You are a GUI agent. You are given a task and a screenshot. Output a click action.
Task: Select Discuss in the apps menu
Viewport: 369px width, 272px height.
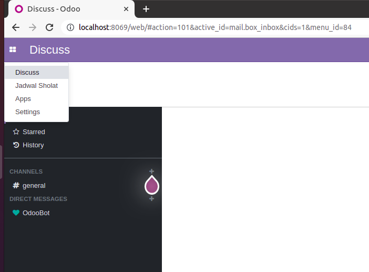[x=27, y=73]
